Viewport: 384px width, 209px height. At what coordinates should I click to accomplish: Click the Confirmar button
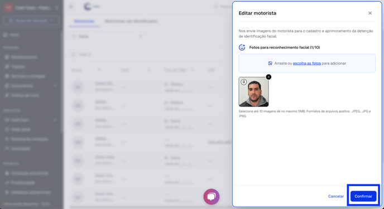click(363, 196)
